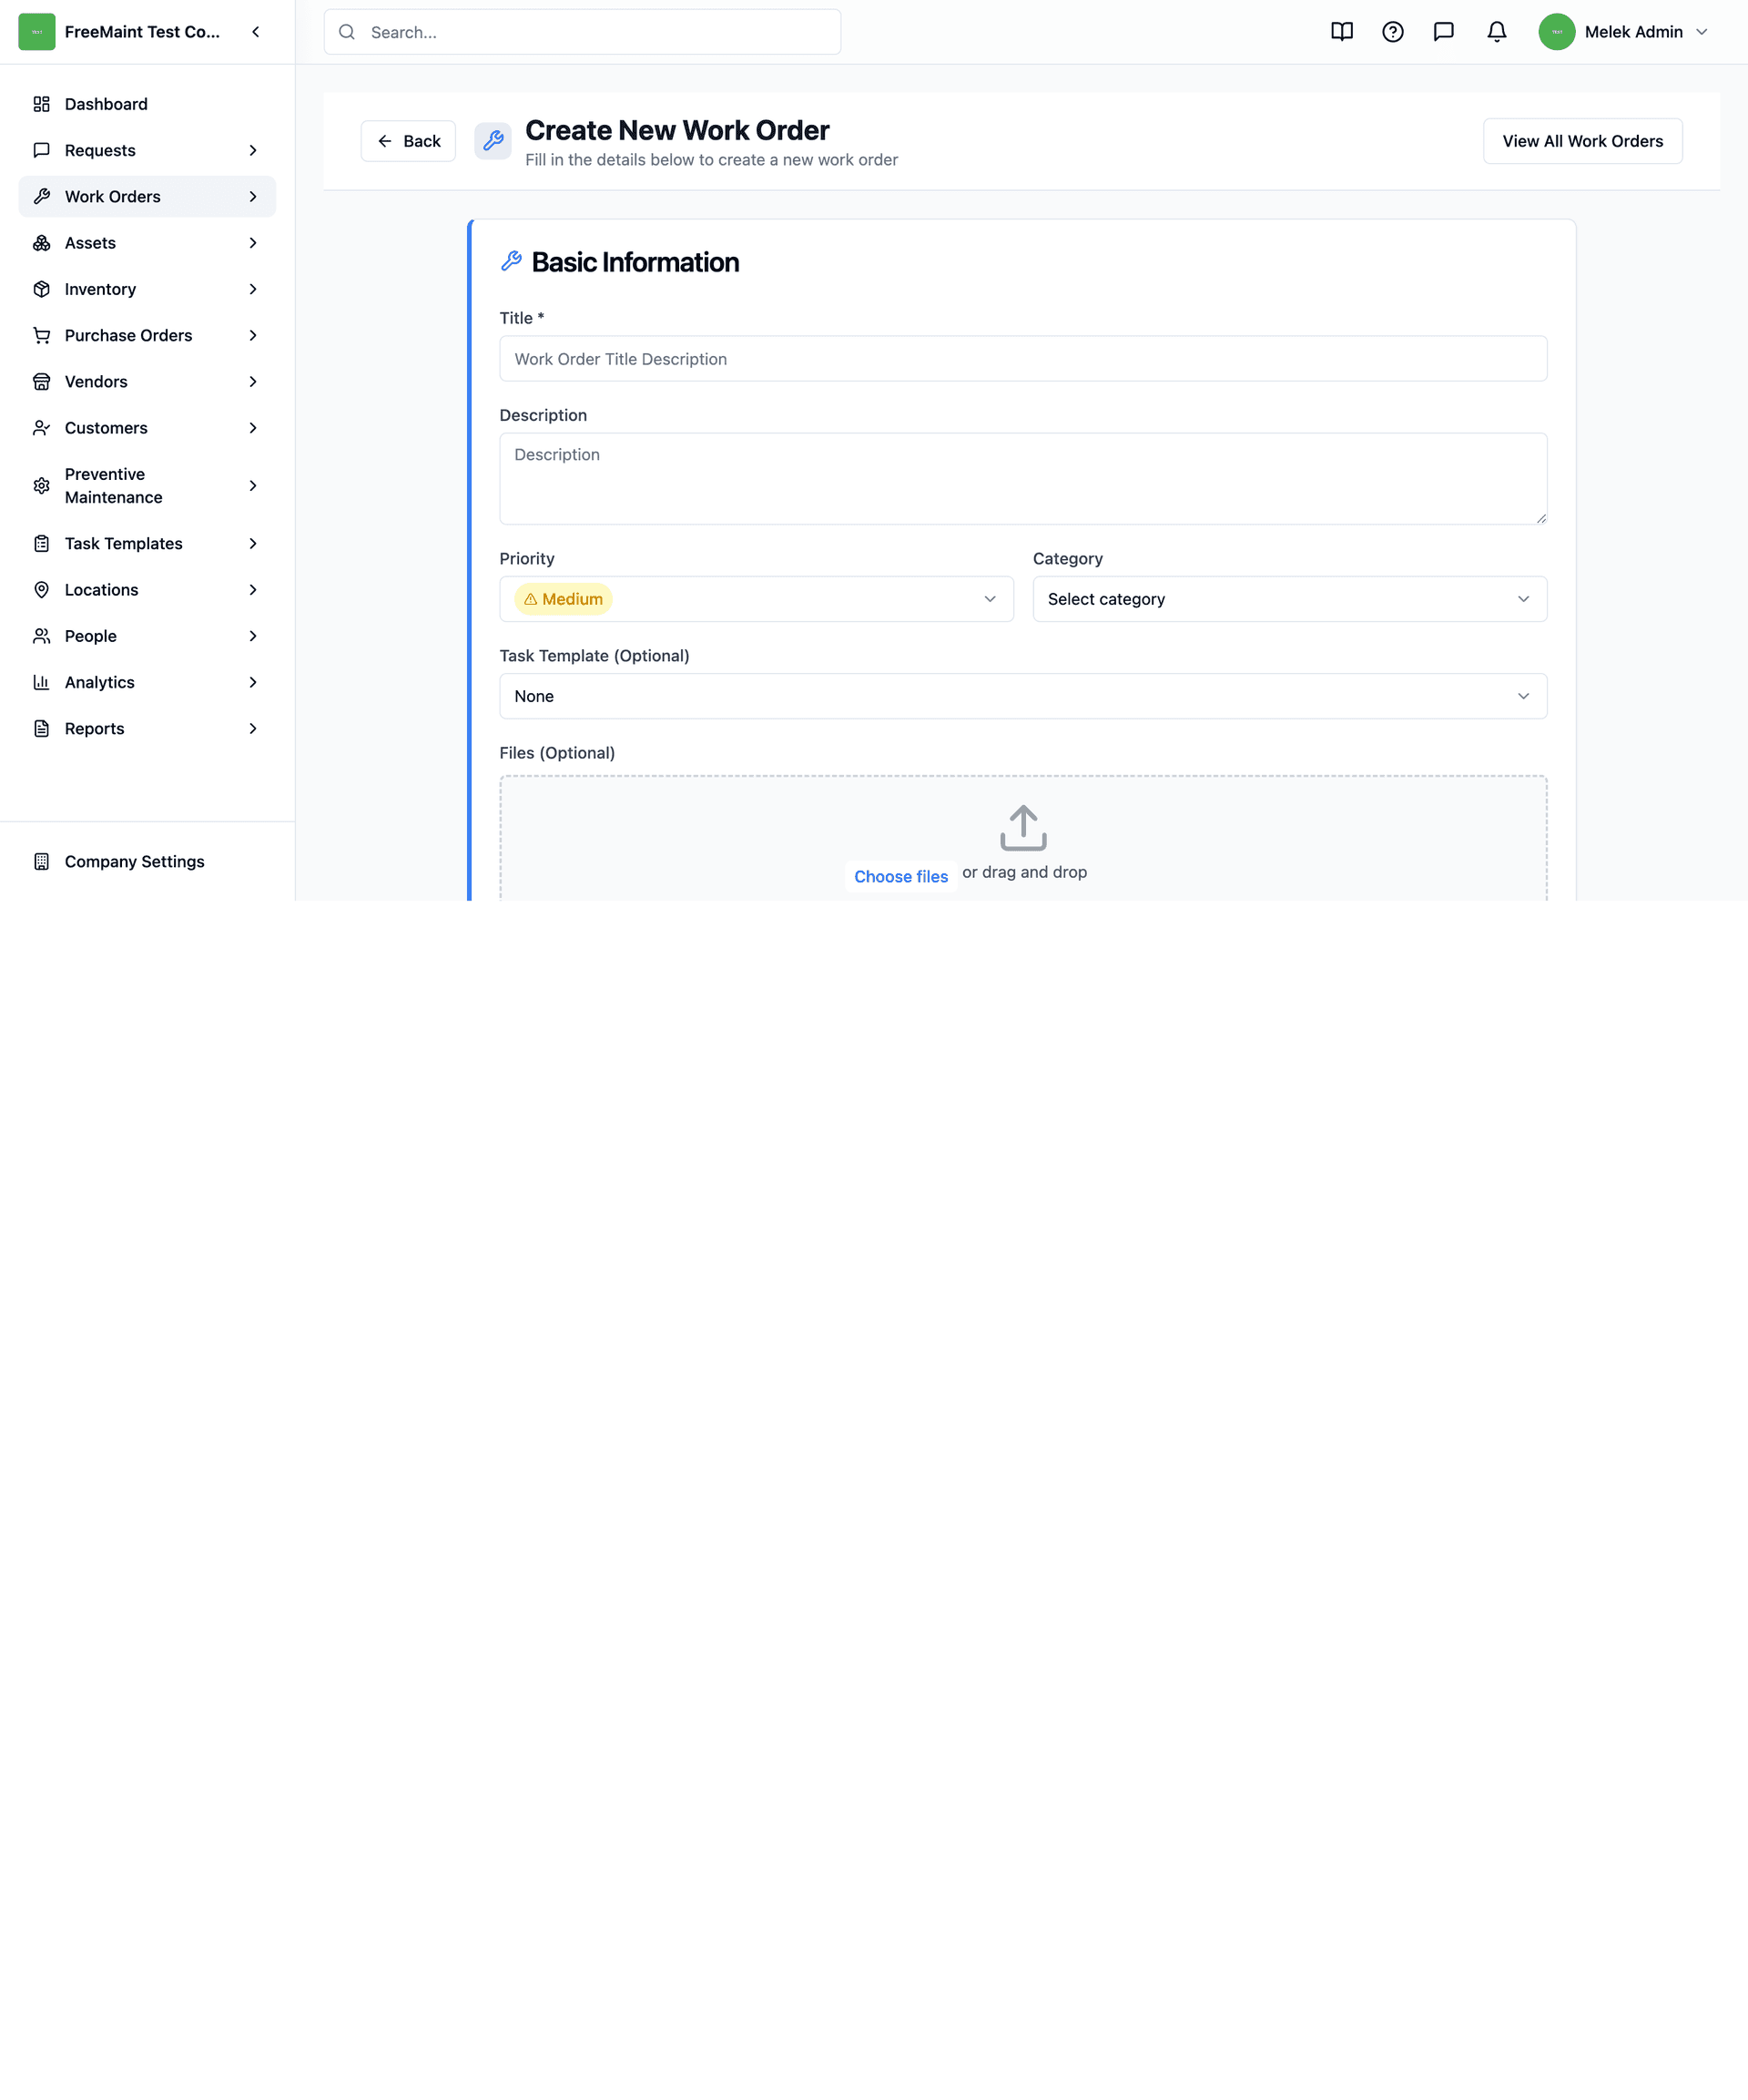Open the Customers menu item
Screen dimensions: 1748x2100
(147, 428)
